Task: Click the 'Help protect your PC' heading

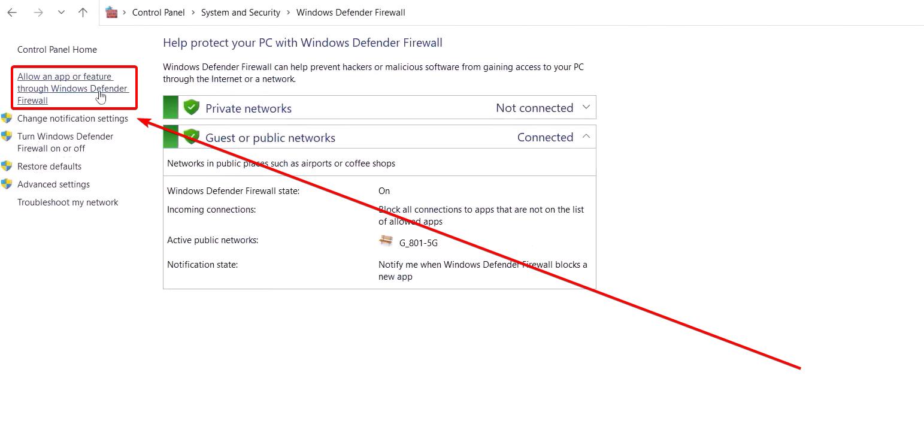Action: (302, 43)
